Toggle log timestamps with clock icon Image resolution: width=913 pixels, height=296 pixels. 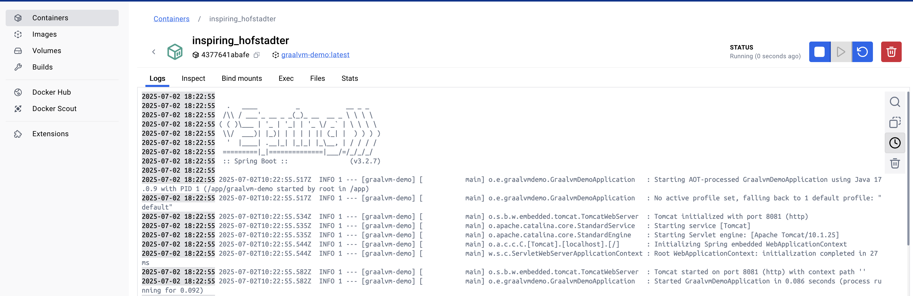pyautogui.click(x=895, y=143)
